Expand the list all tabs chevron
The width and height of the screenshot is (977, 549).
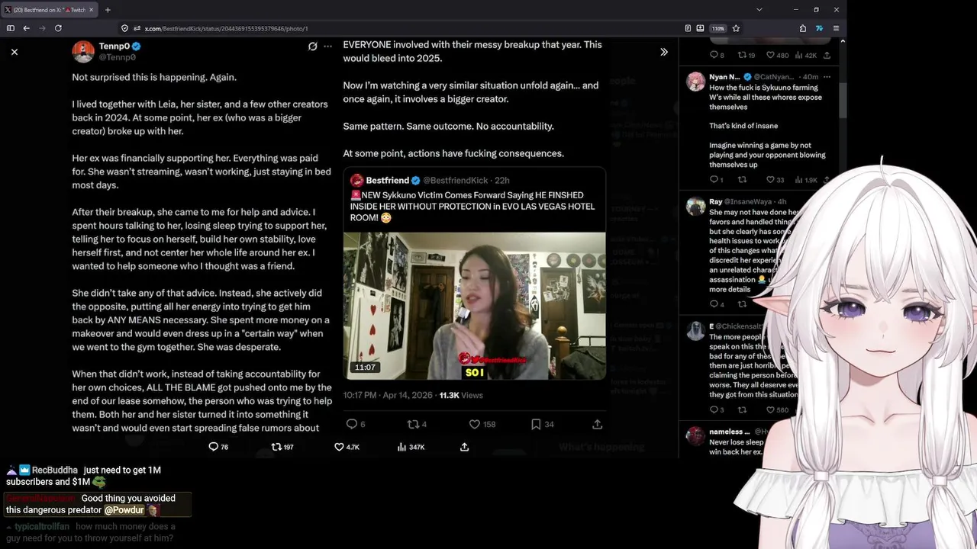(x=759, y=10)
